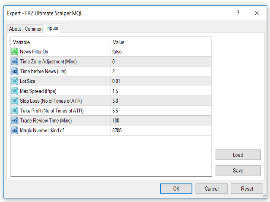Click the Cancel button
This screenshot has width=270, height=202.
(x=211, y=189)
